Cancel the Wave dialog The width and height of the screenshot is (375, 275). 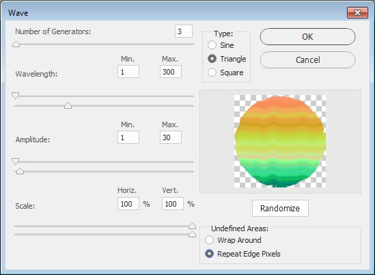[x=307, y=60]
